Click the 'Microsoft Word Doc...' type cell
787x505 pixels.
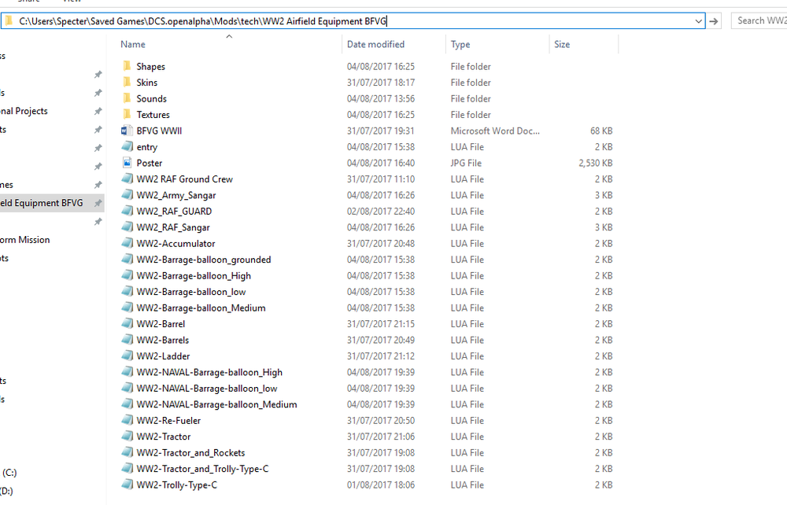click(495, 131)
